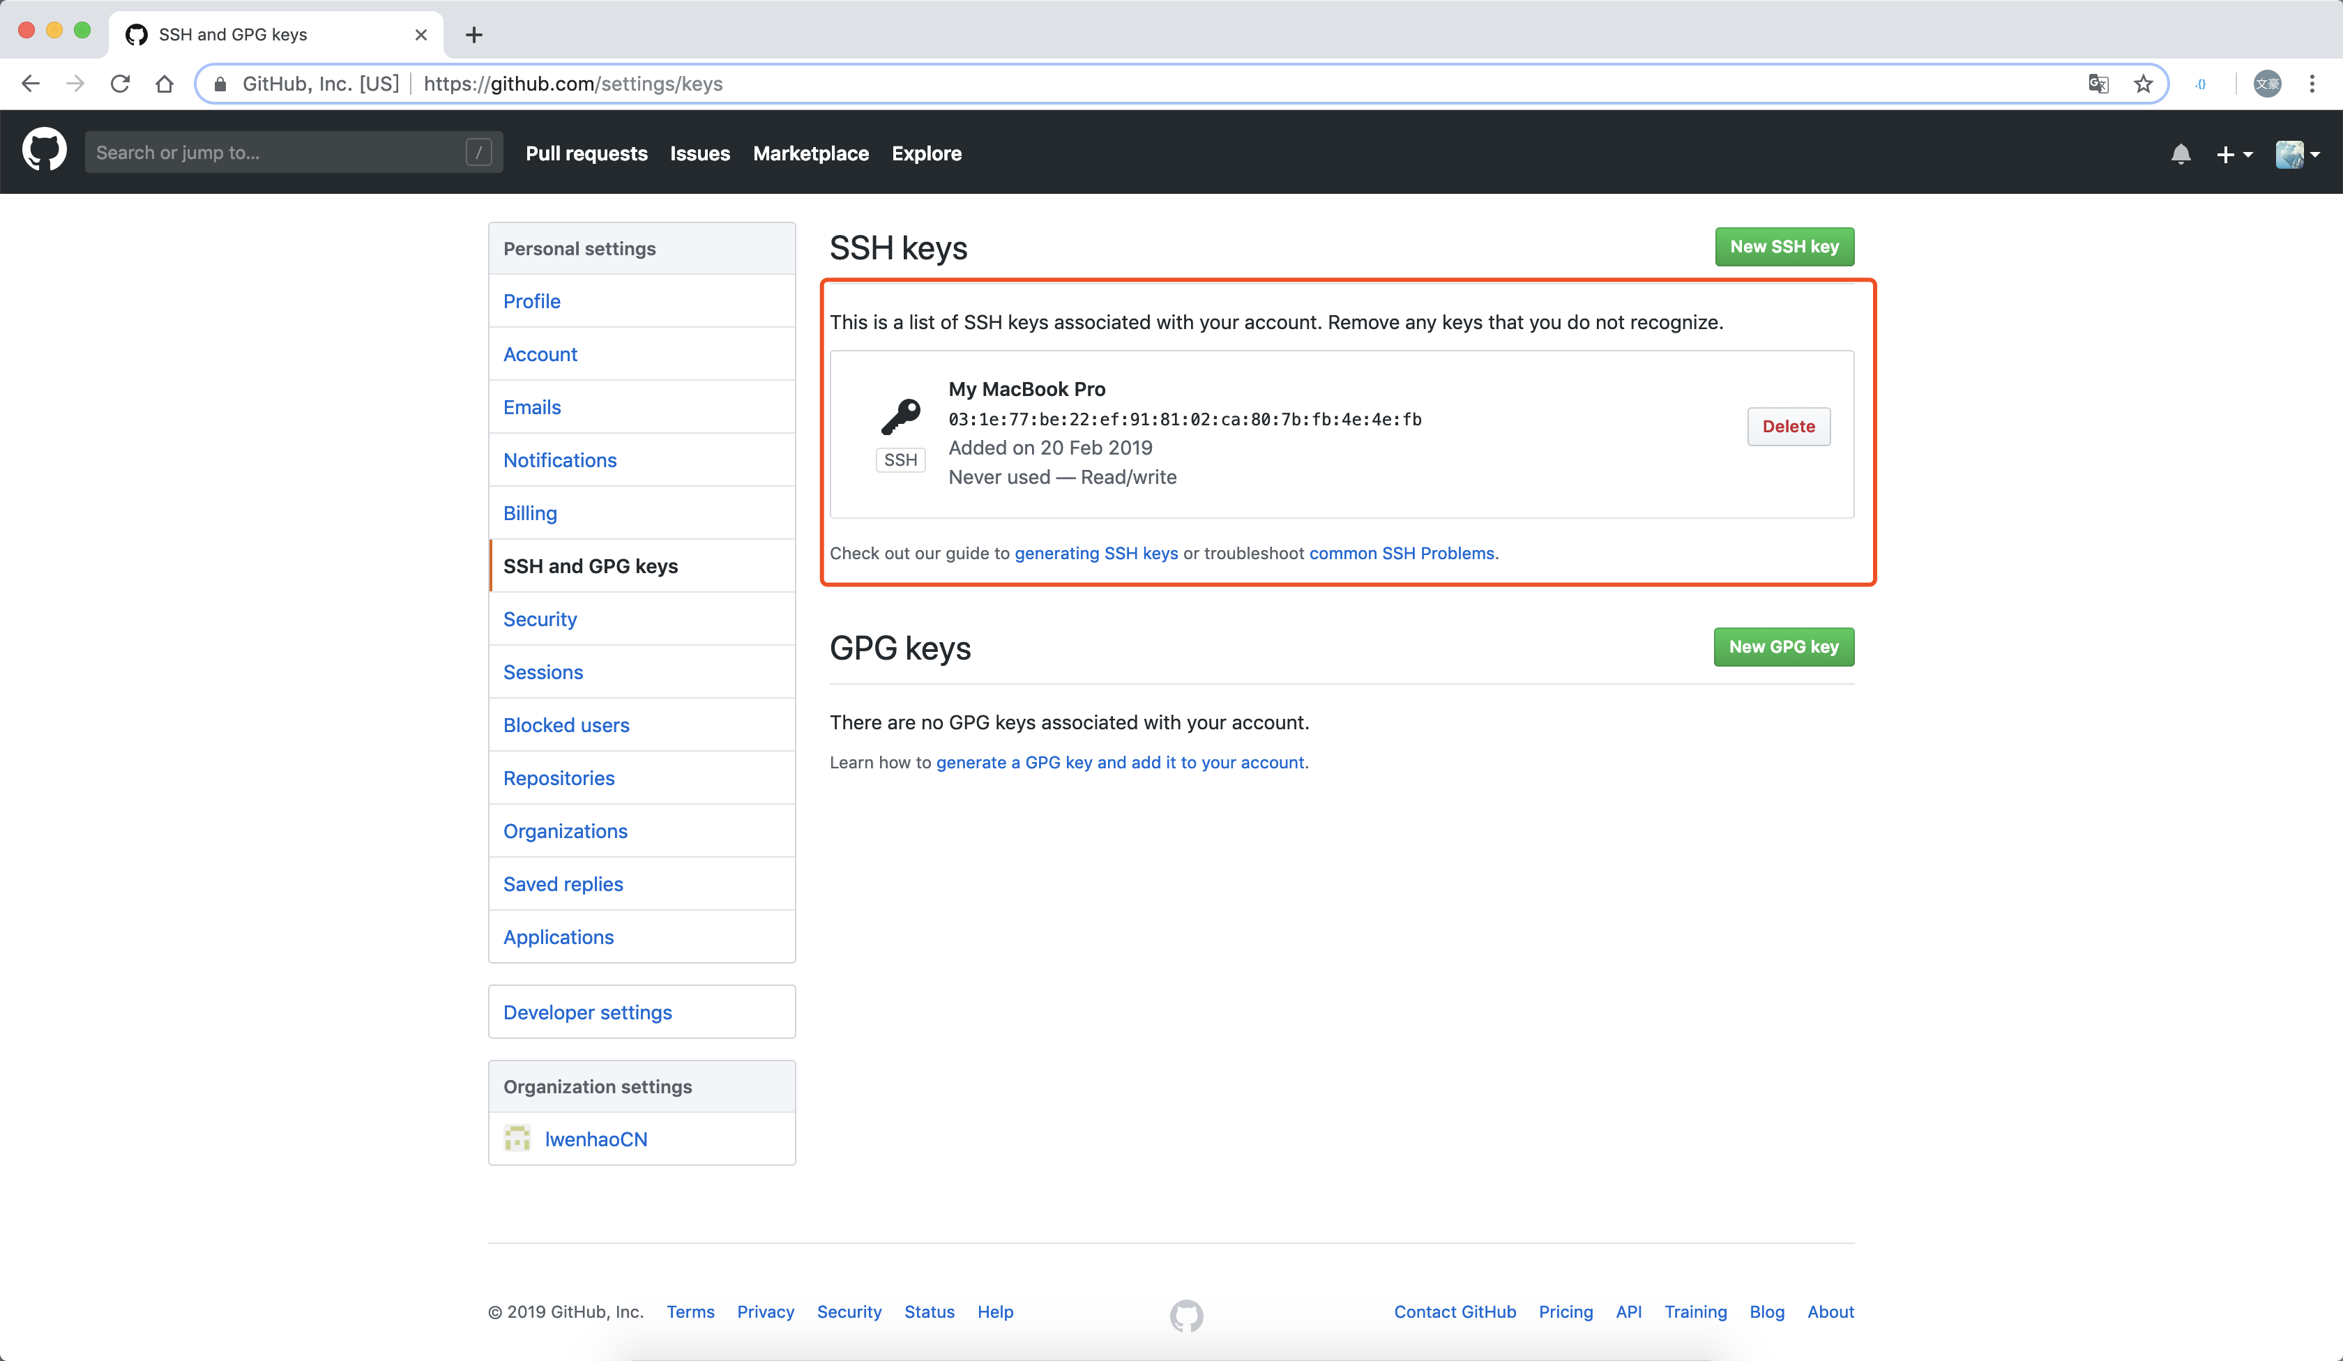
Task: Expand the plus create-new dropdown
Action: tap(2234, 154)
